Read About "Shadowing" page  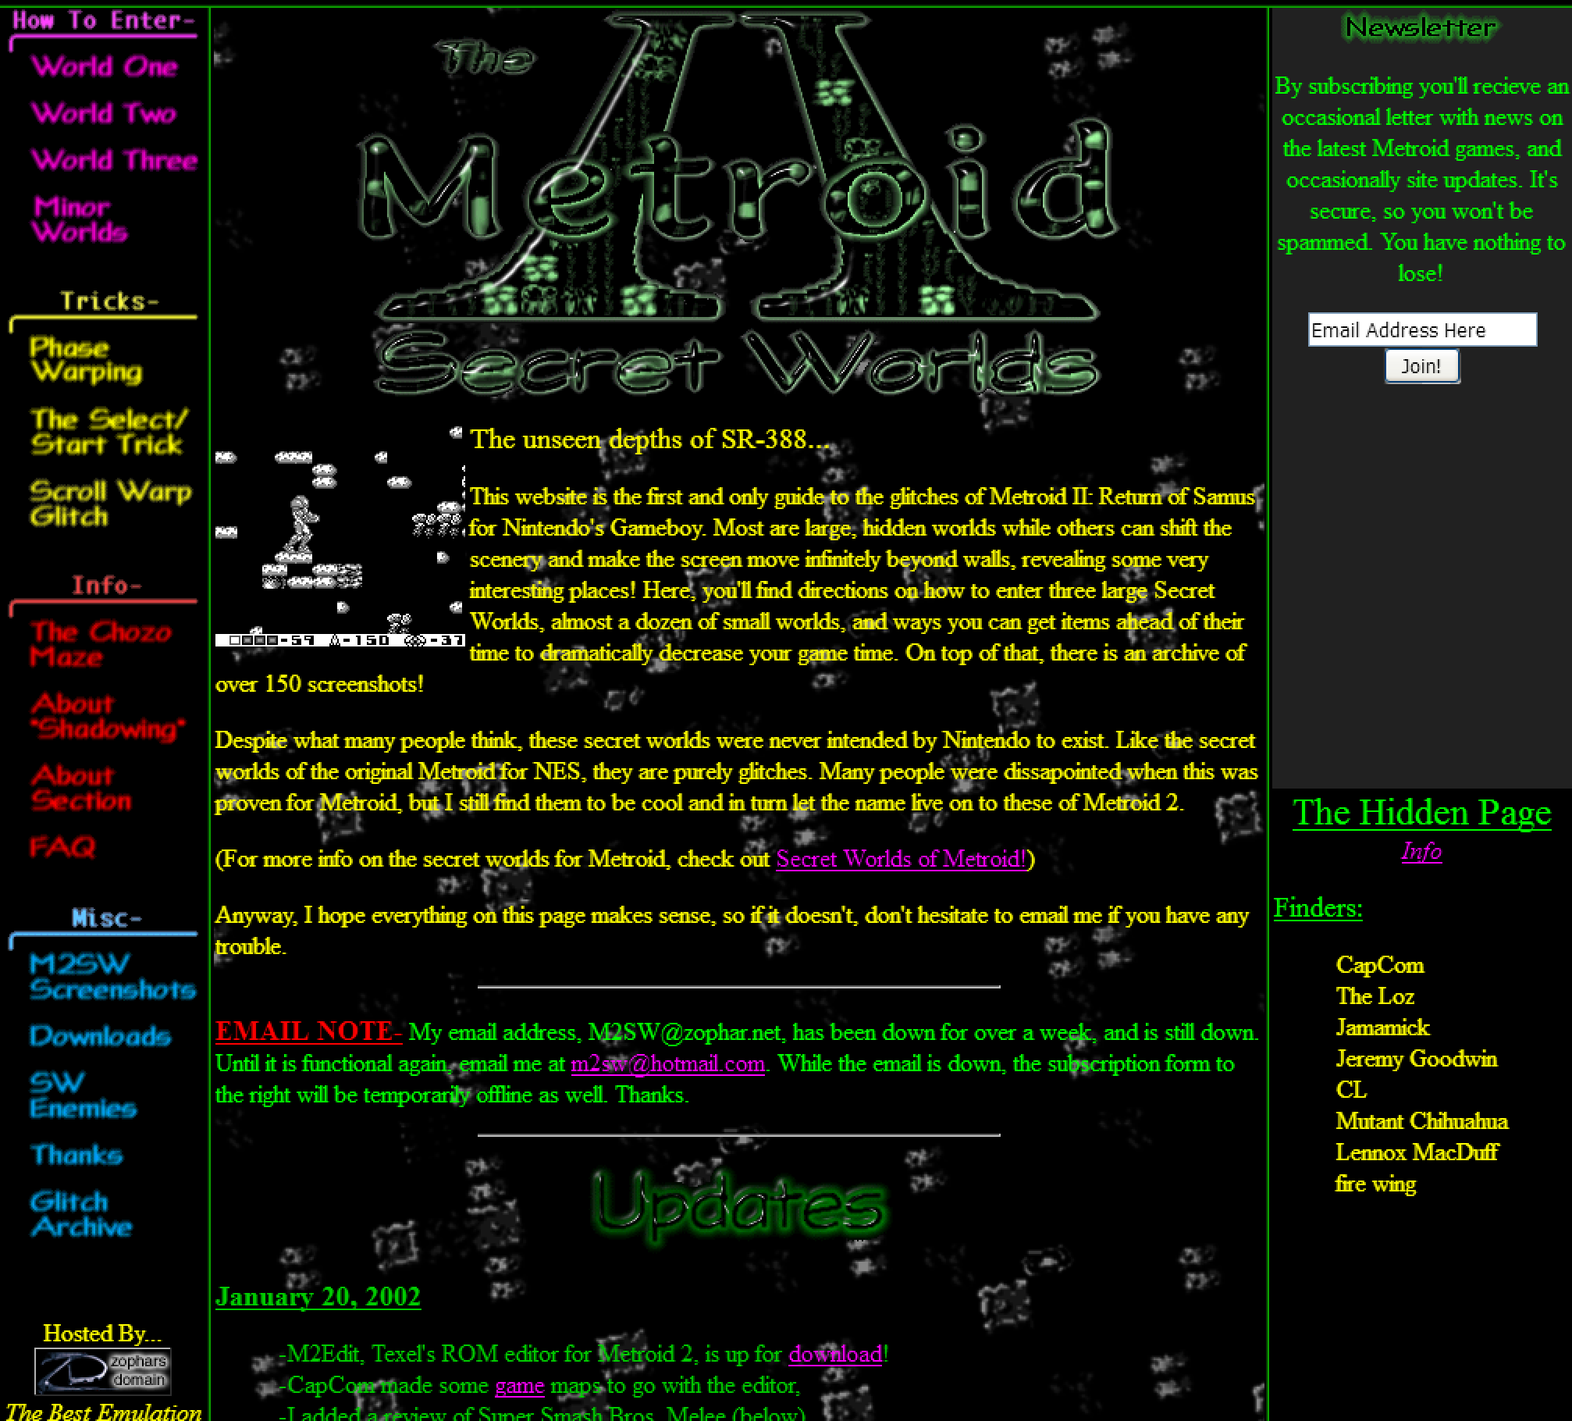pos(108,716)
